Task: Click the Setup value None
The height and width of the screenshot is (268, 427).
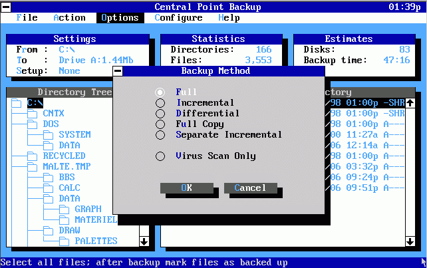Action: [x=70, y=70]
